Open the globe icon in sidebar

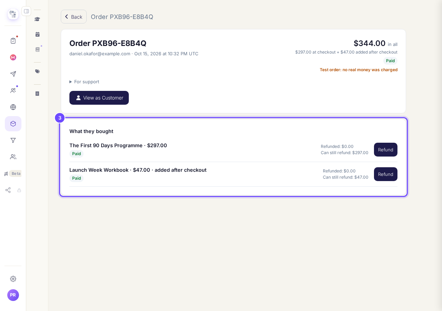[13, 107]
